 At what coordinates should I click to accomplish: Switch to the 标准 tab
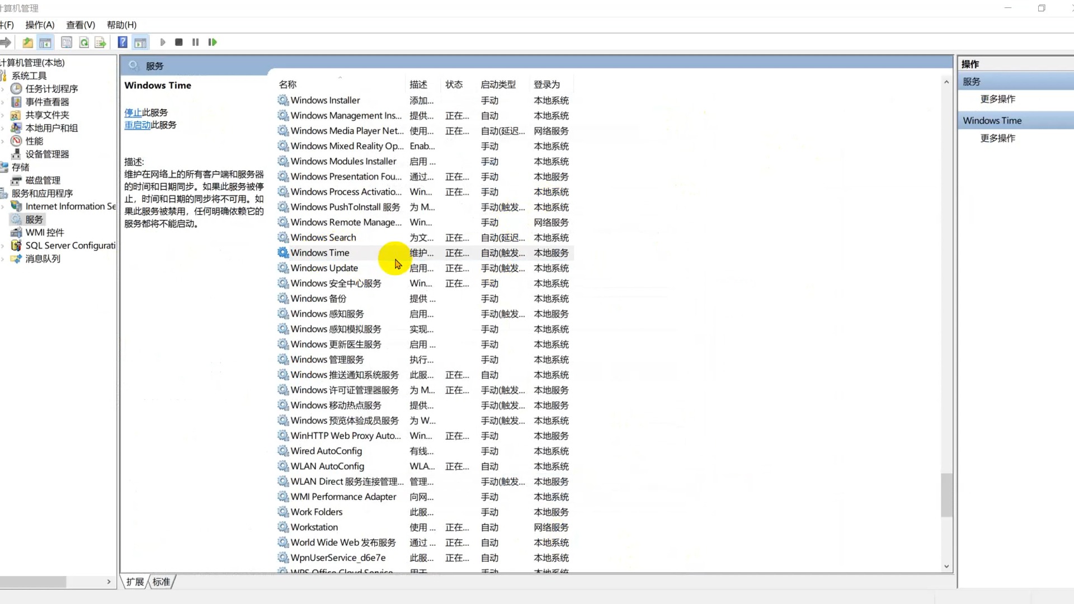pyautogui.click(x=161, y=582)
